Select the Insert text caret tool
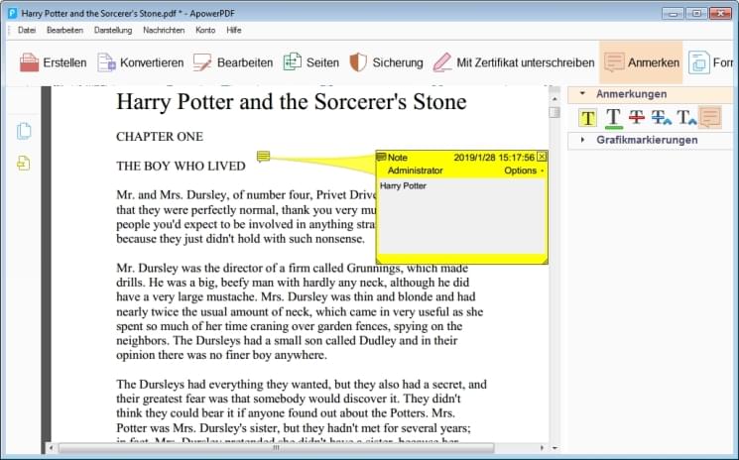Screen dimensions: 739x460 [686, 118]
